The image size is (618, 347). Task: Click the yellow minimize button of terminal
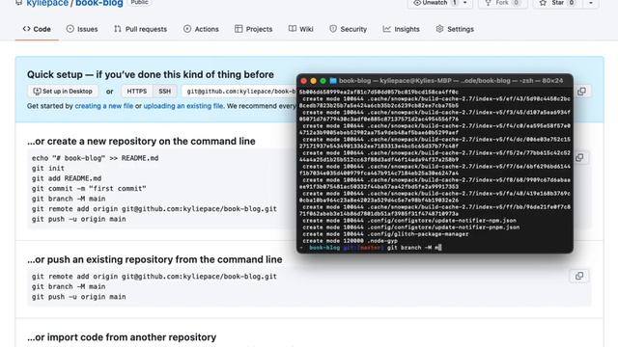pos(313,81)
